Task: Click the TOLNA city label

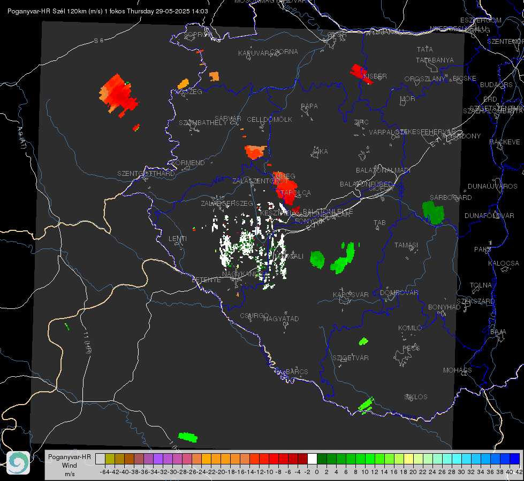Action: (481, 285)
